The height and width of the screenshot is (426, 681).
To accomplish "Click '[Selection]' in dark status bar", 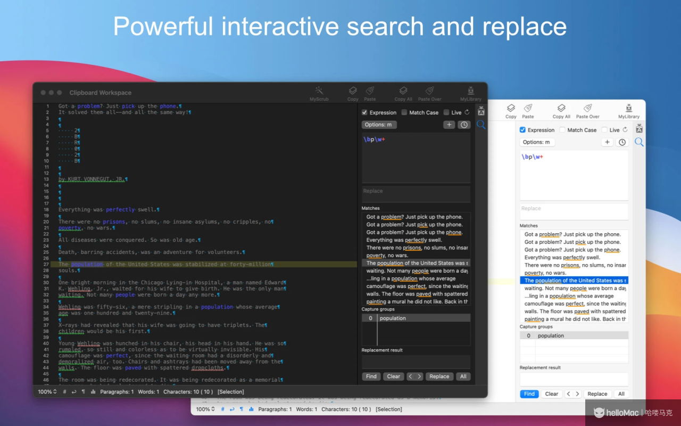I will coord(230,392).
